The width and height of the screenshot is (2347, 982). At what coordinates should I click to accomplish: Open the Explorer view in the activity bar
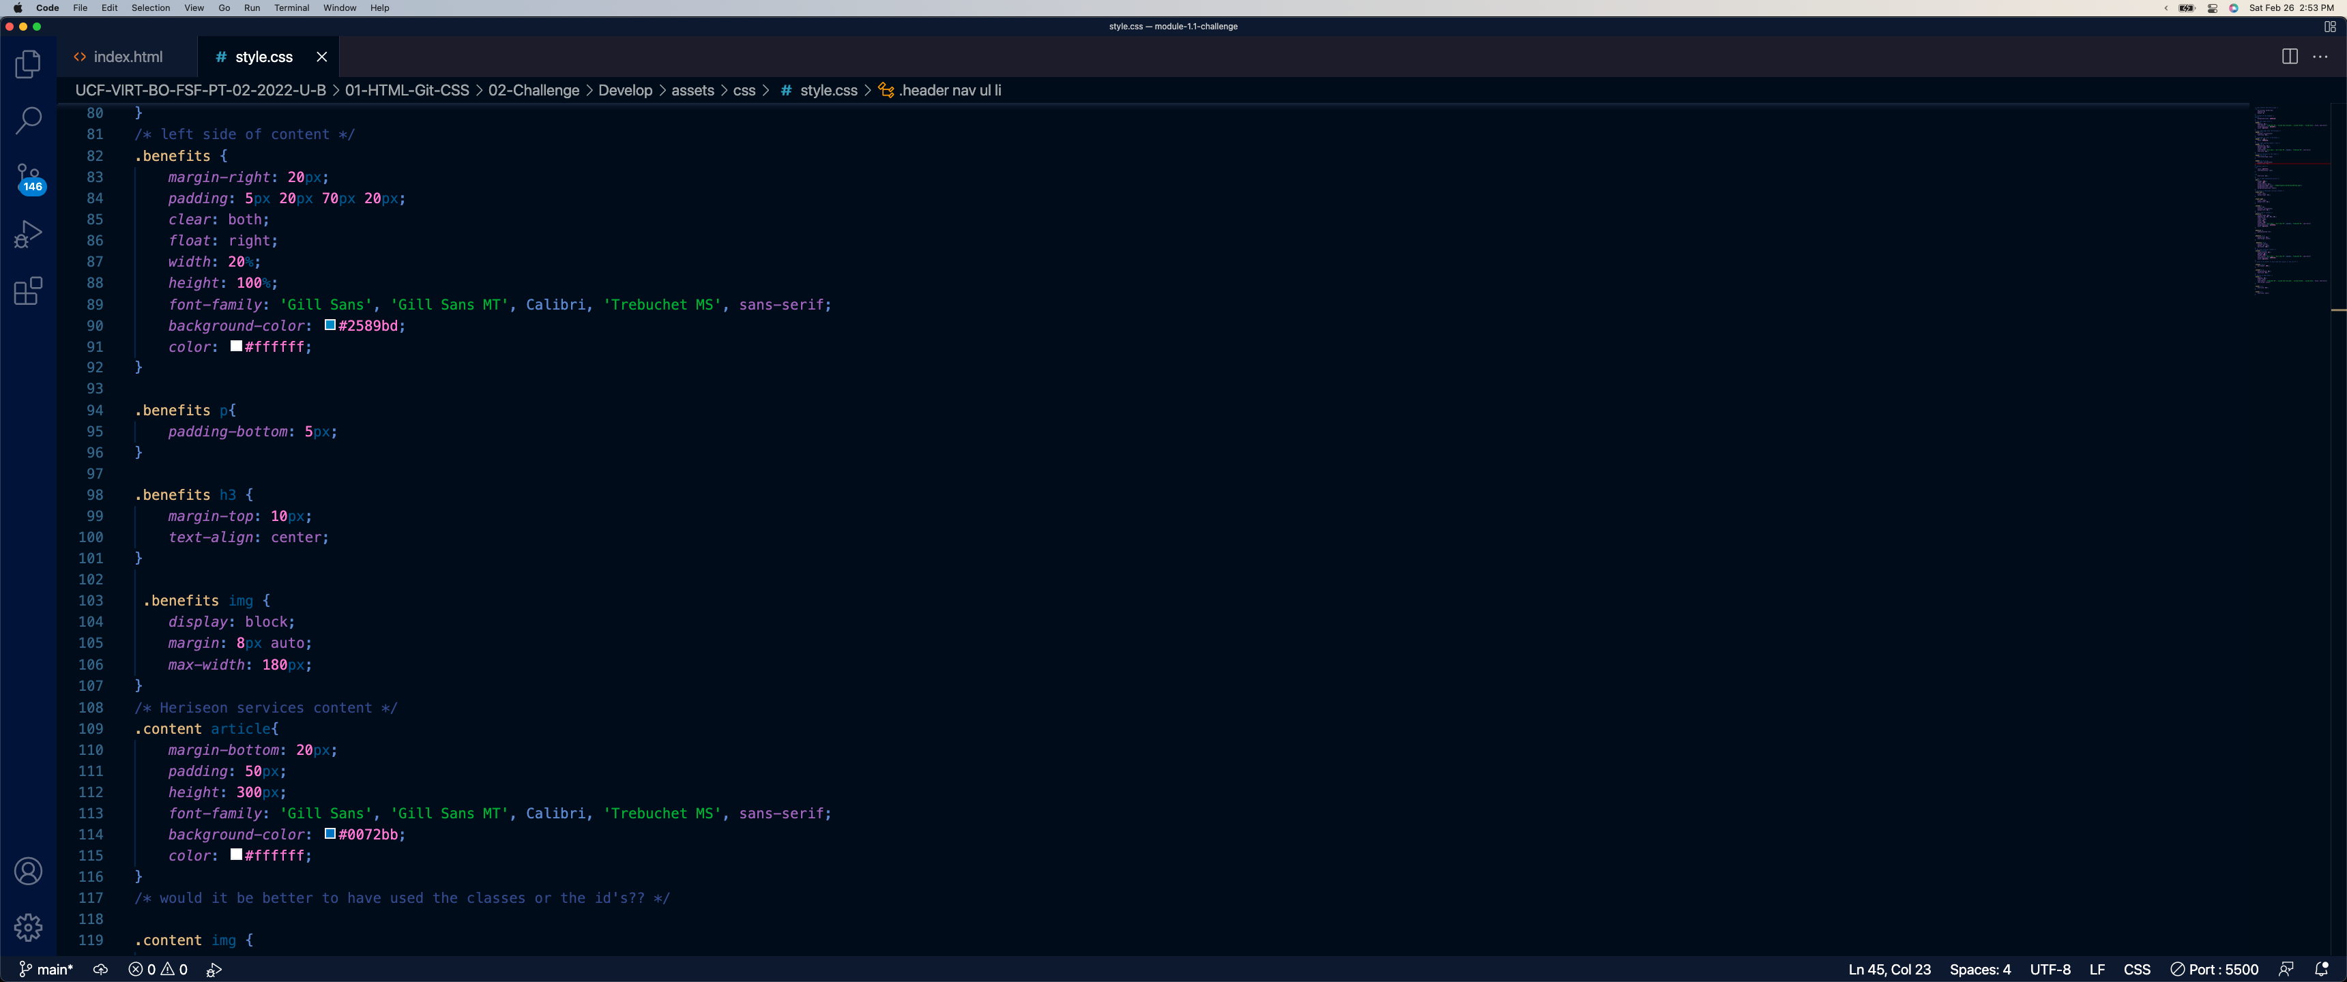(28, 64)
